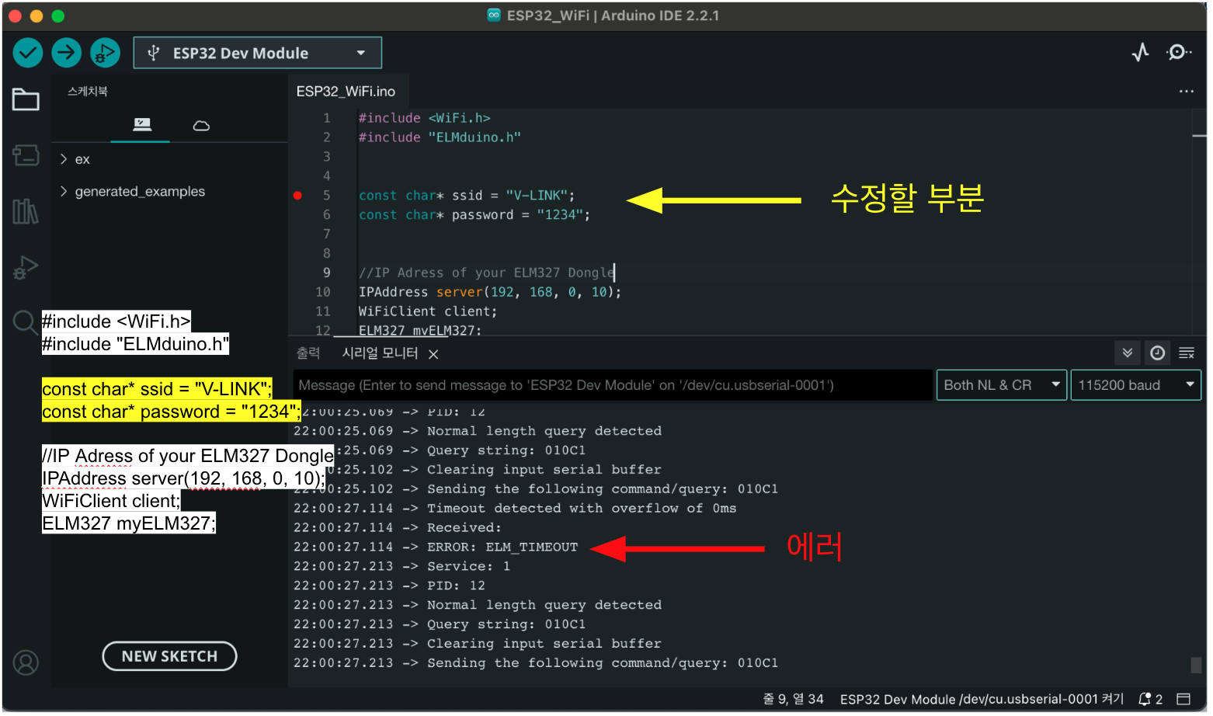This screenshot has width=1213, height=716.
Task: Click the 스케치북 panel heading
Action: [x=88, y=92]
